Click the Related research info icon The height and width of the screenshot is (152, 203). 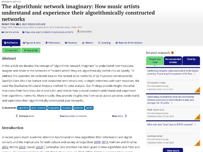[172, 53]
